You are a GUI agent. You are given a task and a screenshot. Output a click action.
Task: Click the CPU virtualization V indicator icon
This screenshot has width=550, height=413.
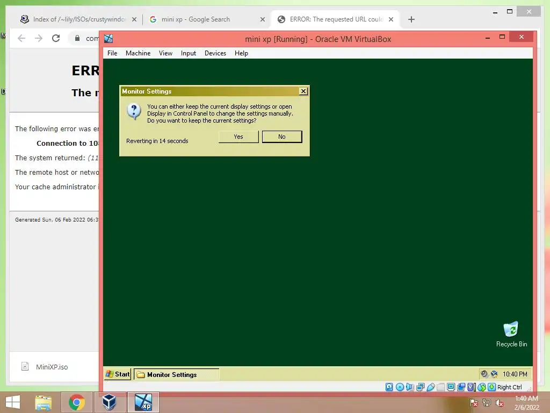click(471, 387)
